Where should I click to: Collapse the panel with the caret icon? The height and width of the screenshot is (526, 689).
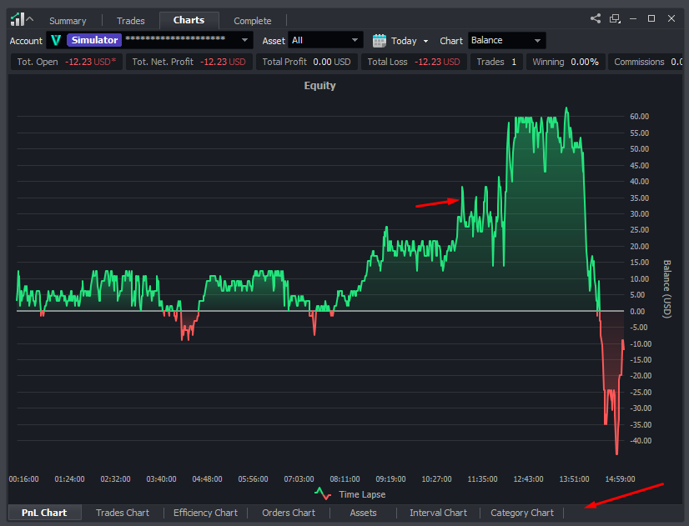pyautogui.click(x=30, y=19)
